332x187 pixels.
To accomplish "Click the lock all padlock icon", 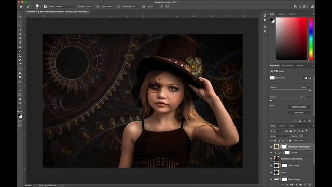I will click(x=290, y=141).
